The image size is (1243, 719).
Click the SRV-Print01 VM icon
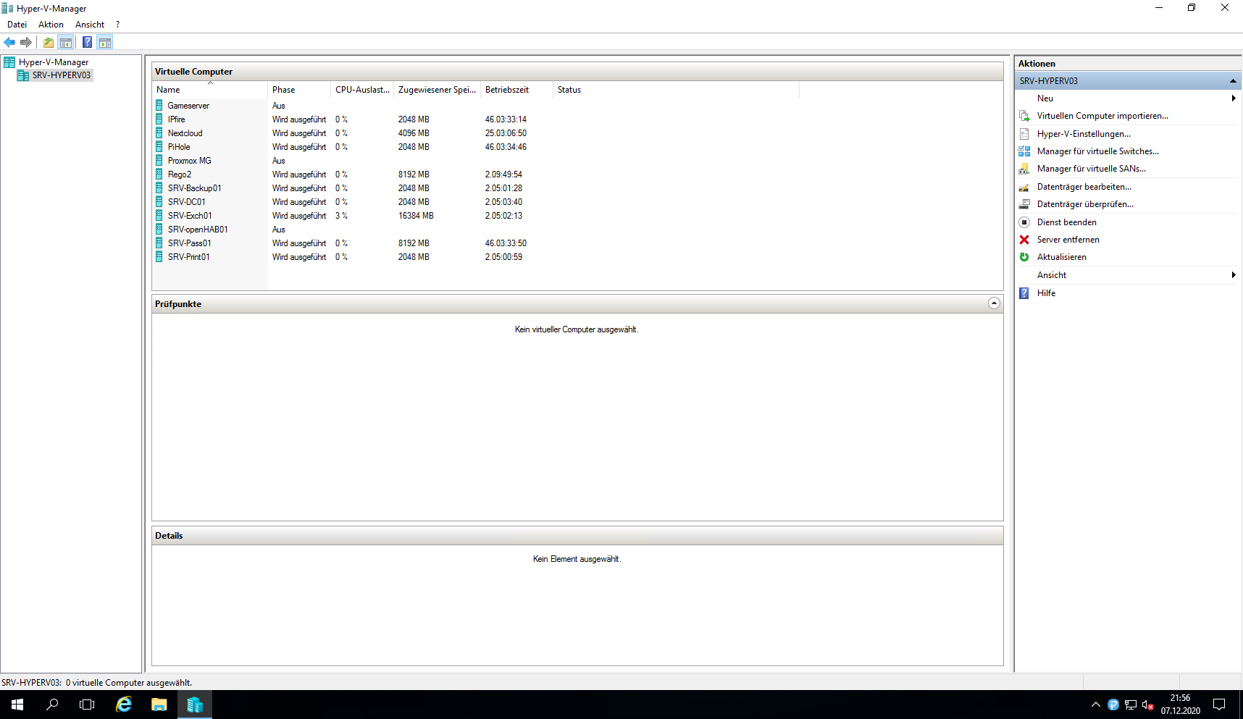click(x=159, y=257)
